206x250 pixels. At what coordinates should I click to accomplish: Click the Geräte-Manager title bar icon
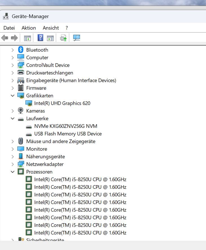tap(6, 16)
